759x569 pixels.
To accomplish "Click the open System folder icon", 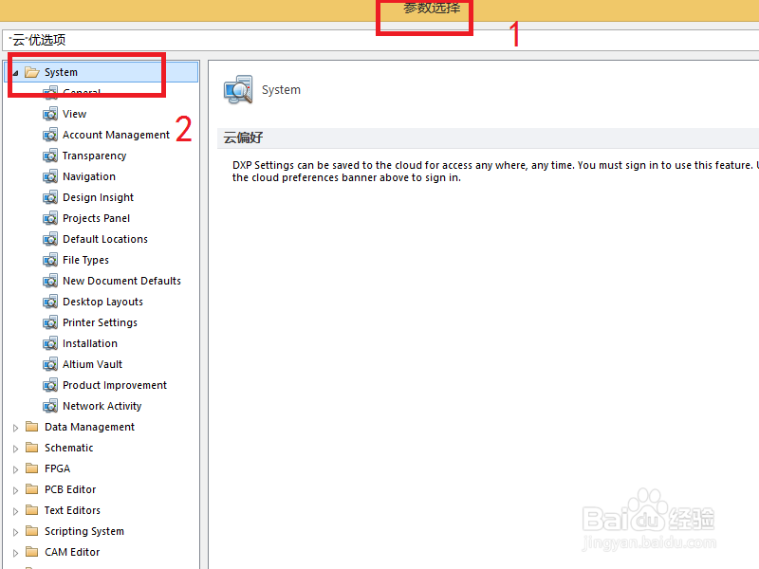I will click(32, 73).
